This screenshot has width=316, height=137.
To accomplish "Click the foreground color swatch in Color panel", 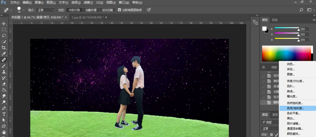I will click(x=264, y=29).
